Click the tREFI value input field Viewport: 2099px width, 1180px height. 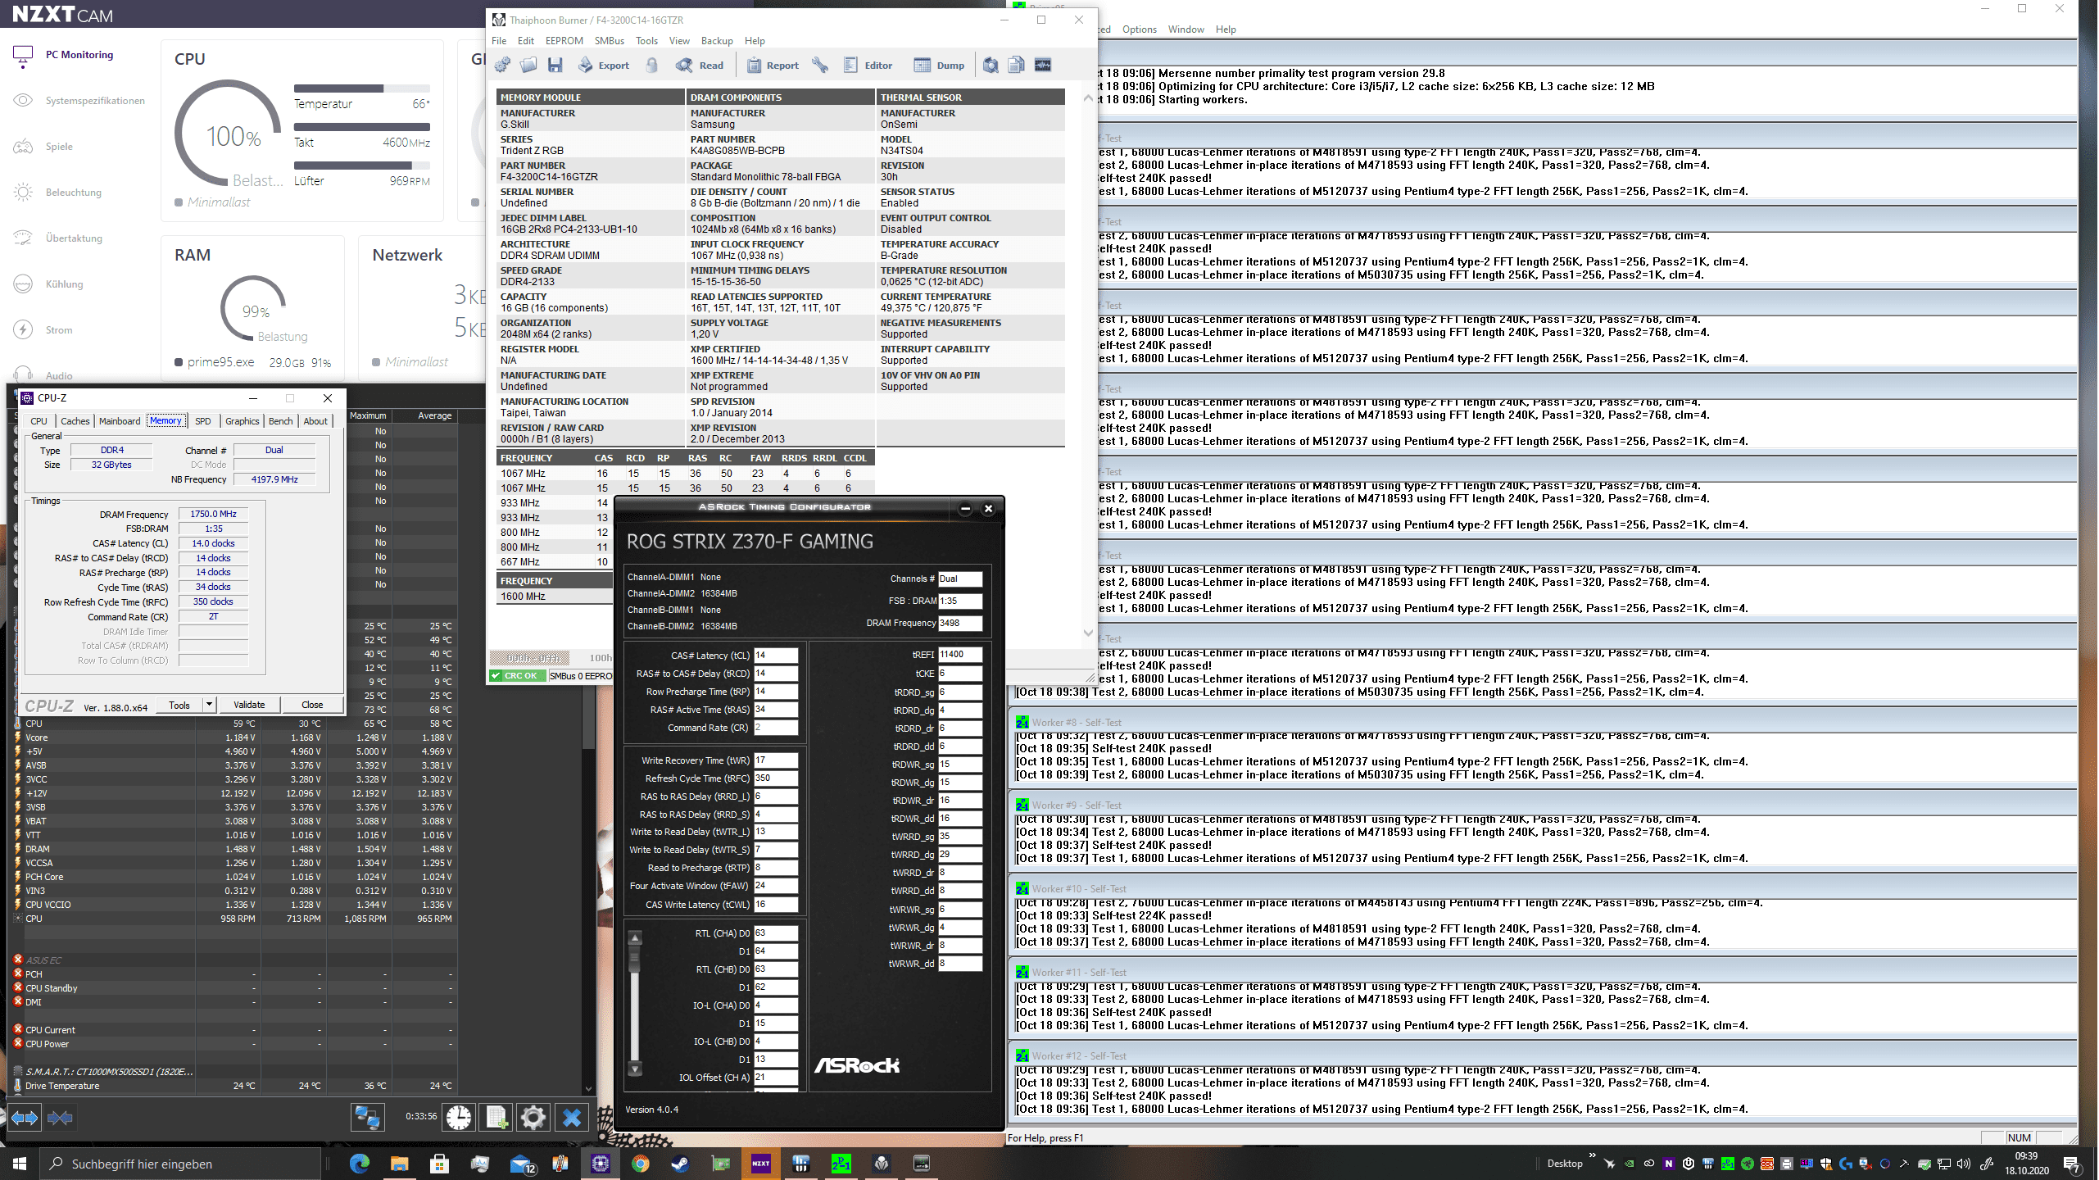pyautogui.click(x=959, y=654)
